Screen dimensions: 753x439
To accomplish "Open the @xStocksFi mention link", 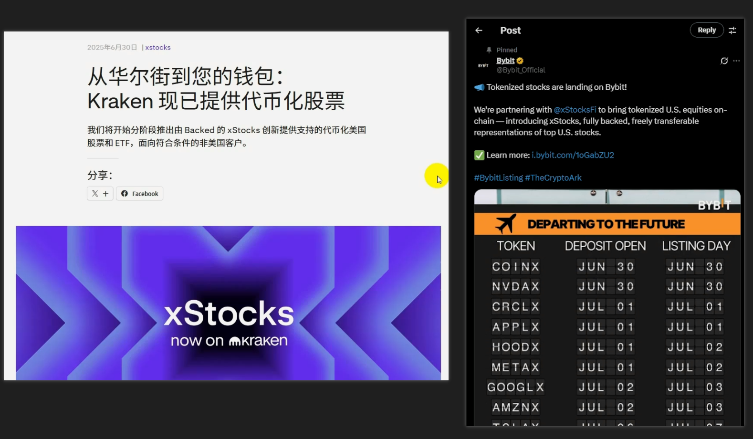I will pyautogui.click(x=575, y=110).
